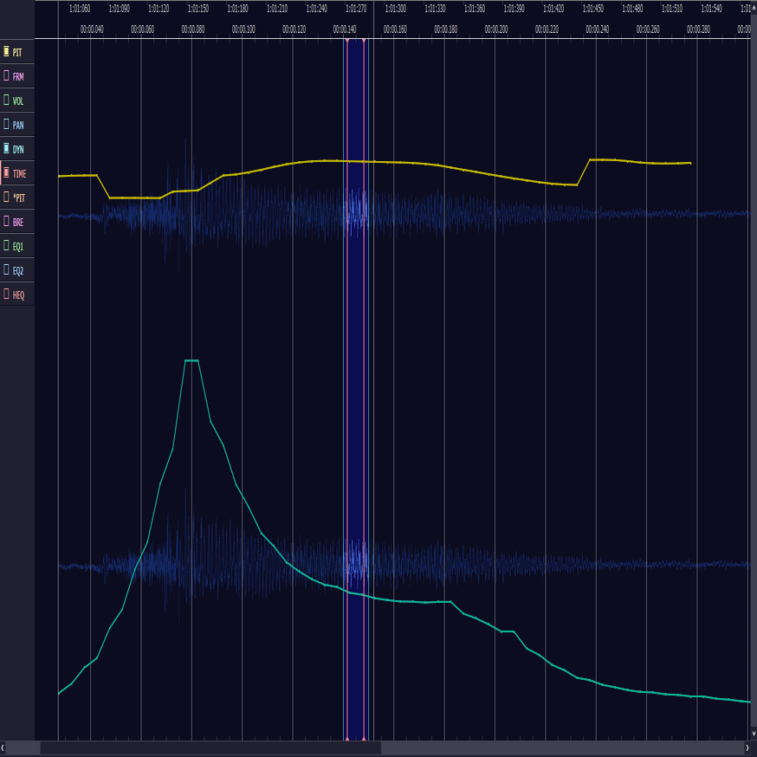
Task: Toggle the PIT display indicator box
Action: (6, 51)
